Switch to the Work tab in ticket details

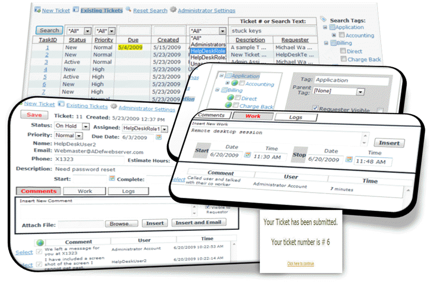tap(85, 191)
